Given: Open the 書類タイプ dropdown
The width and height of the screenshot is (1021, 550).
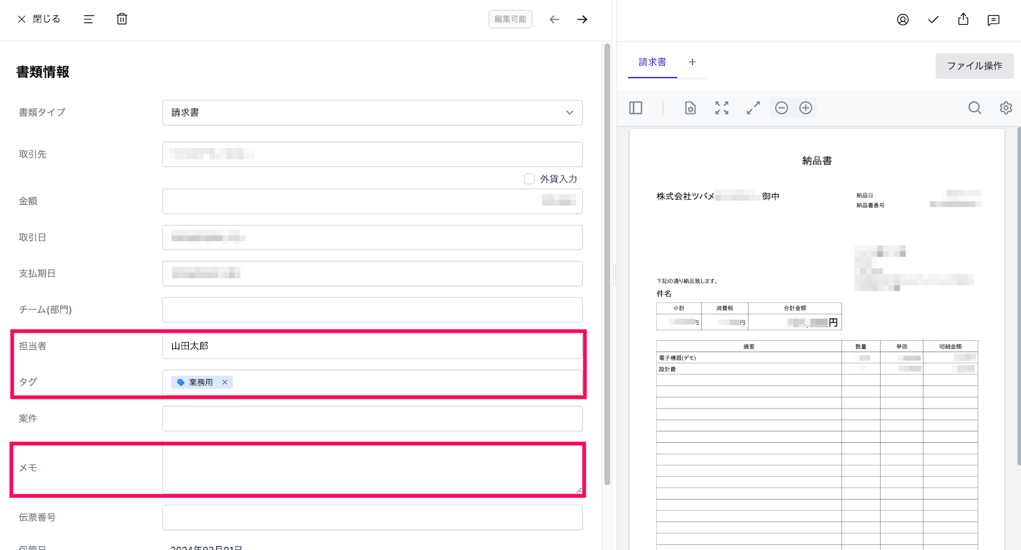Looking at the screenshot, I should tap(372, 113).
